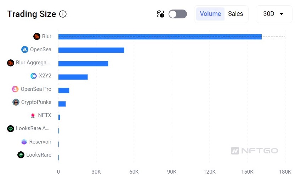
Task: Click the Blur marketplace icon
Action: 37,36
